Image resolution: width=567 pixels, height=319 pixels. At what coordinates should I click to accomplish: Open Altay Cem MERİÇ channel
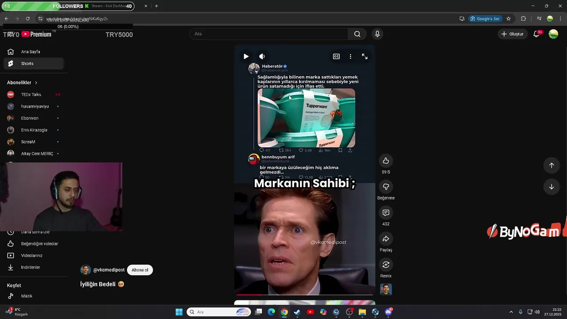coord(34,154)
